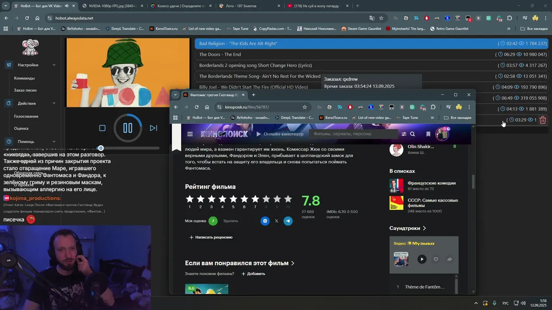Image resolution: width=552 pixels, height=310 pixels.
Task: Expand the Саундтреки section arrow
Action: point(424,228)
